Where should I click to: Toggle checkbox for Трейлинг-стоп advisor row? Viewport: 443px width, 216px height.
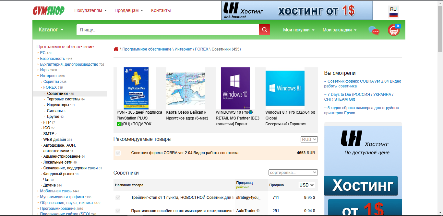coord(118,198)
